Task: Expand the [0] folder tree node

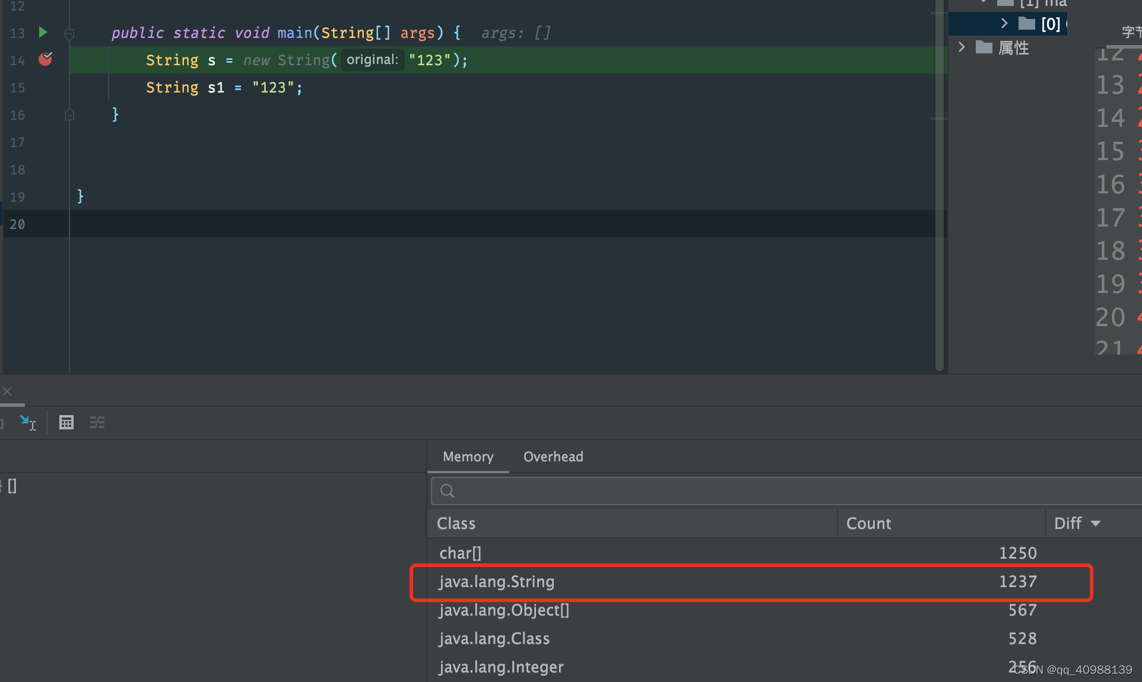Action: [x=1004, y=23]
